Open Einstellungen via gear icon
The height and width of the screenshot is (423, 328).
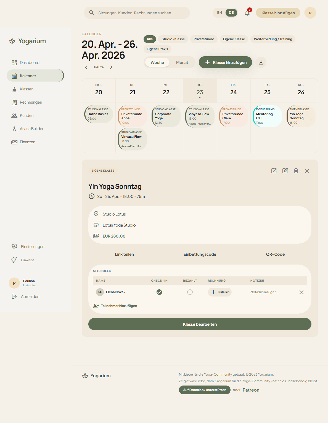14,246
